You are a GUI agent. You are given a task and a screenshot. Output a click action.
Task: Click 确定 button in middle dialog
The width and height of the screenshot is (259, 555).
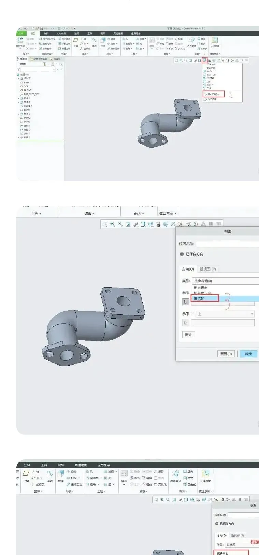pos(248,354)
